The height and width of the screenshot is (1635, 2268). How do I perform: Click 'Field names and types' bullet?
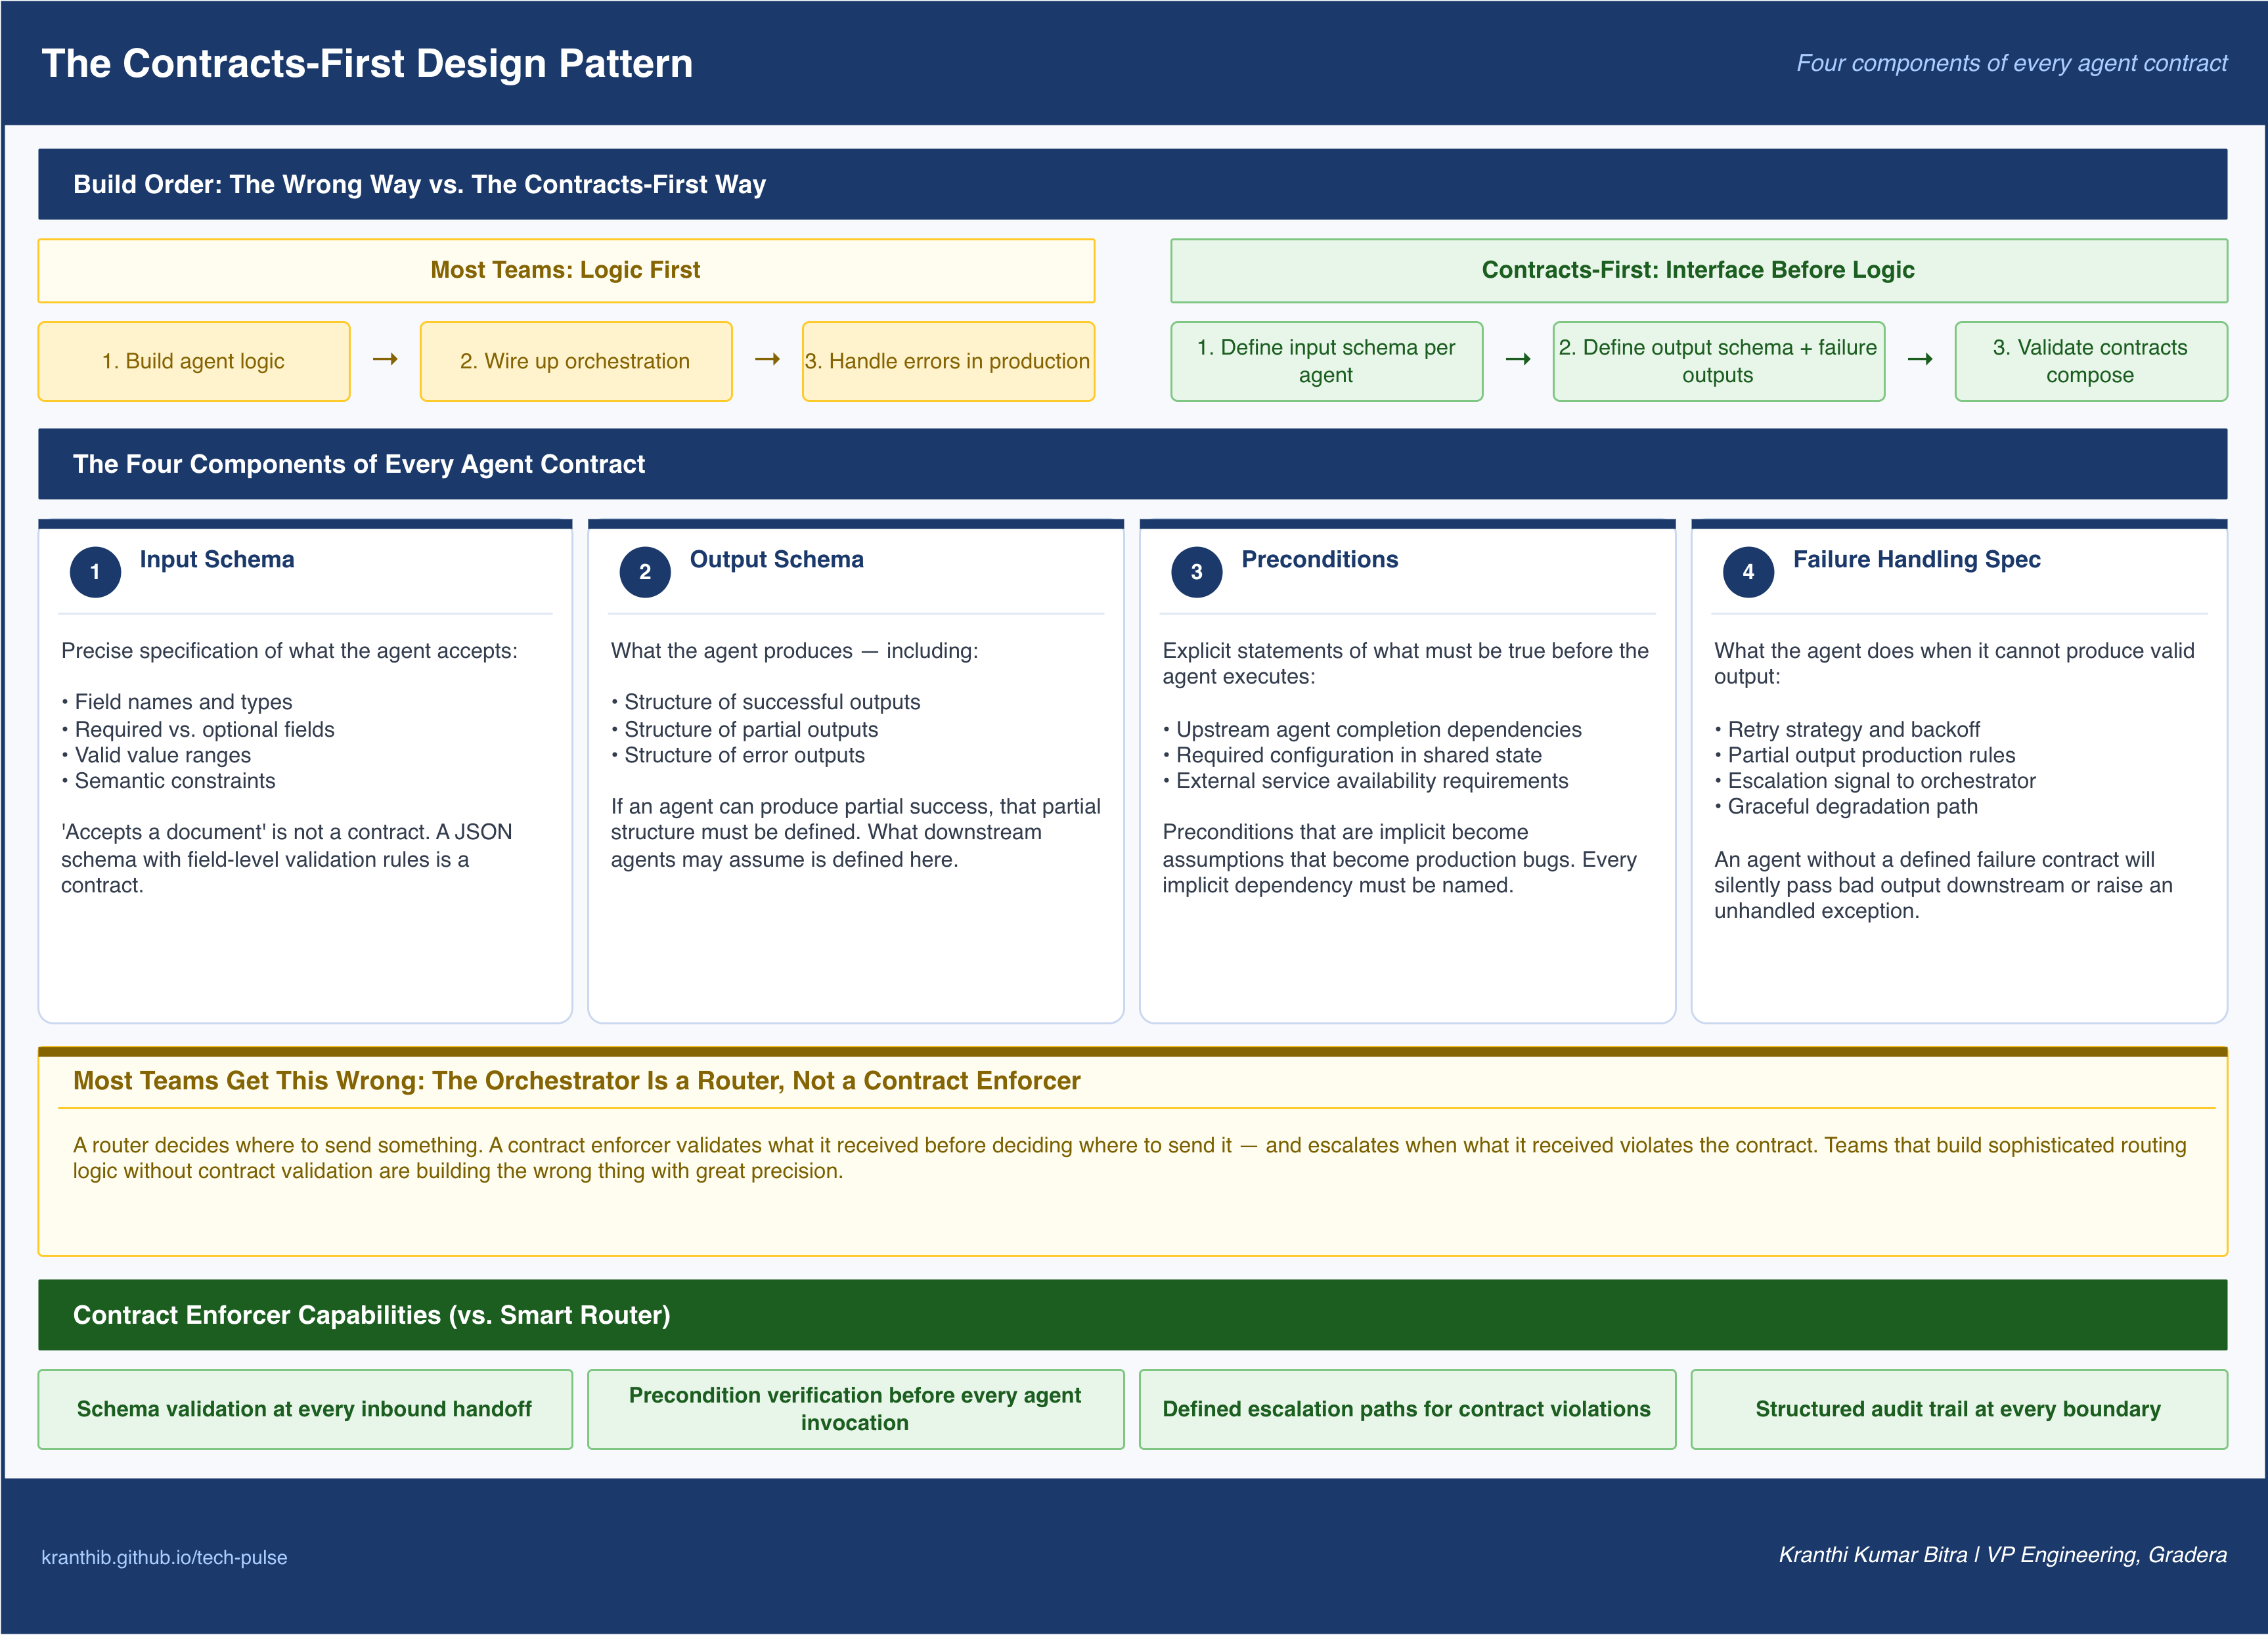(x=177, y=702)
